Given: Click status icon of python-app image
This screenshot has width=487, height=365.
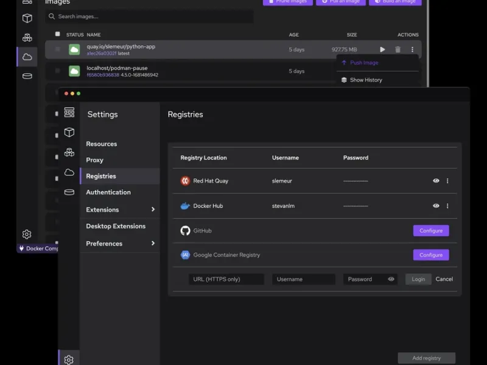Looking at the screenshot, I should (74, 49).
